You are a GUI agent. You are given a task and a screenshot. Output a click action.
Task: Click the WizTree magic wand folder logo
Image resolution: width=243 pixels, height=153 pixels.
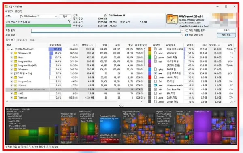point(172,20)
